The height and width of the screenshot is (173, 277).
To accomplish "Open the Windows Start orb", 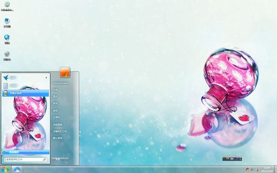I will coord(5,169).
